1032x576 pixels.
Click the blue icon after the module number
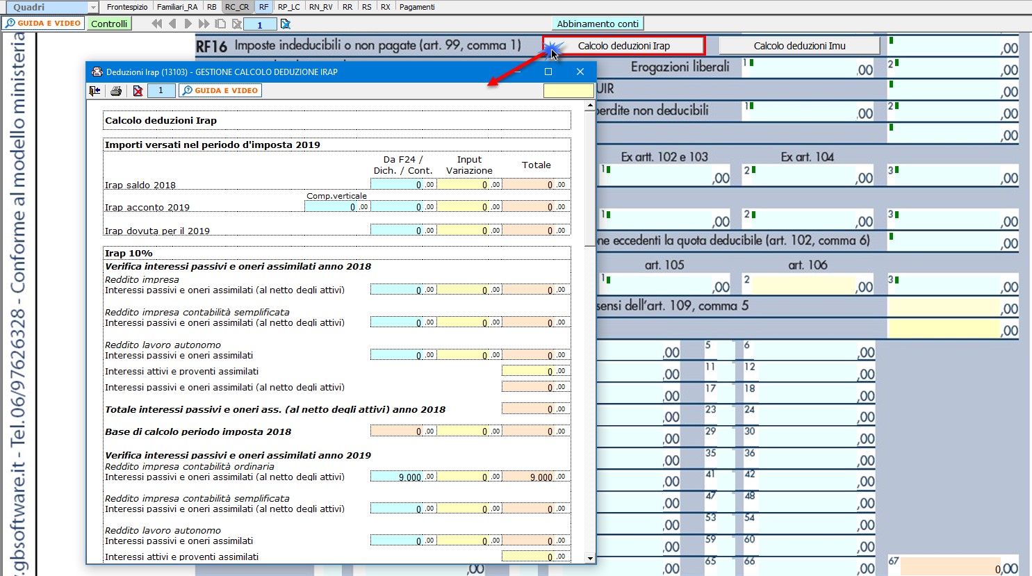pos(285,24)
